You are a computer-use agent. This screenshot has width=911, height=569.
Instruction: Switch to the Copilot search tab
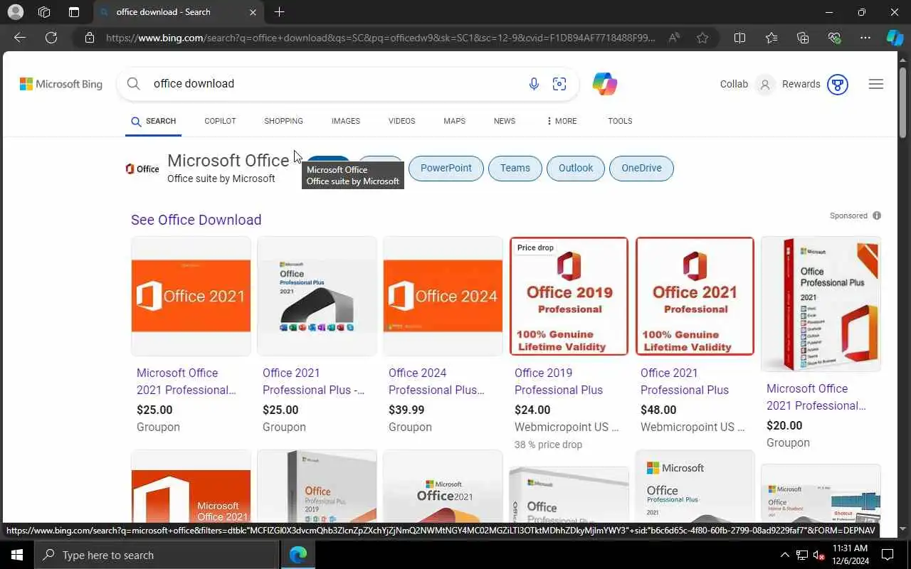point(220,121)
